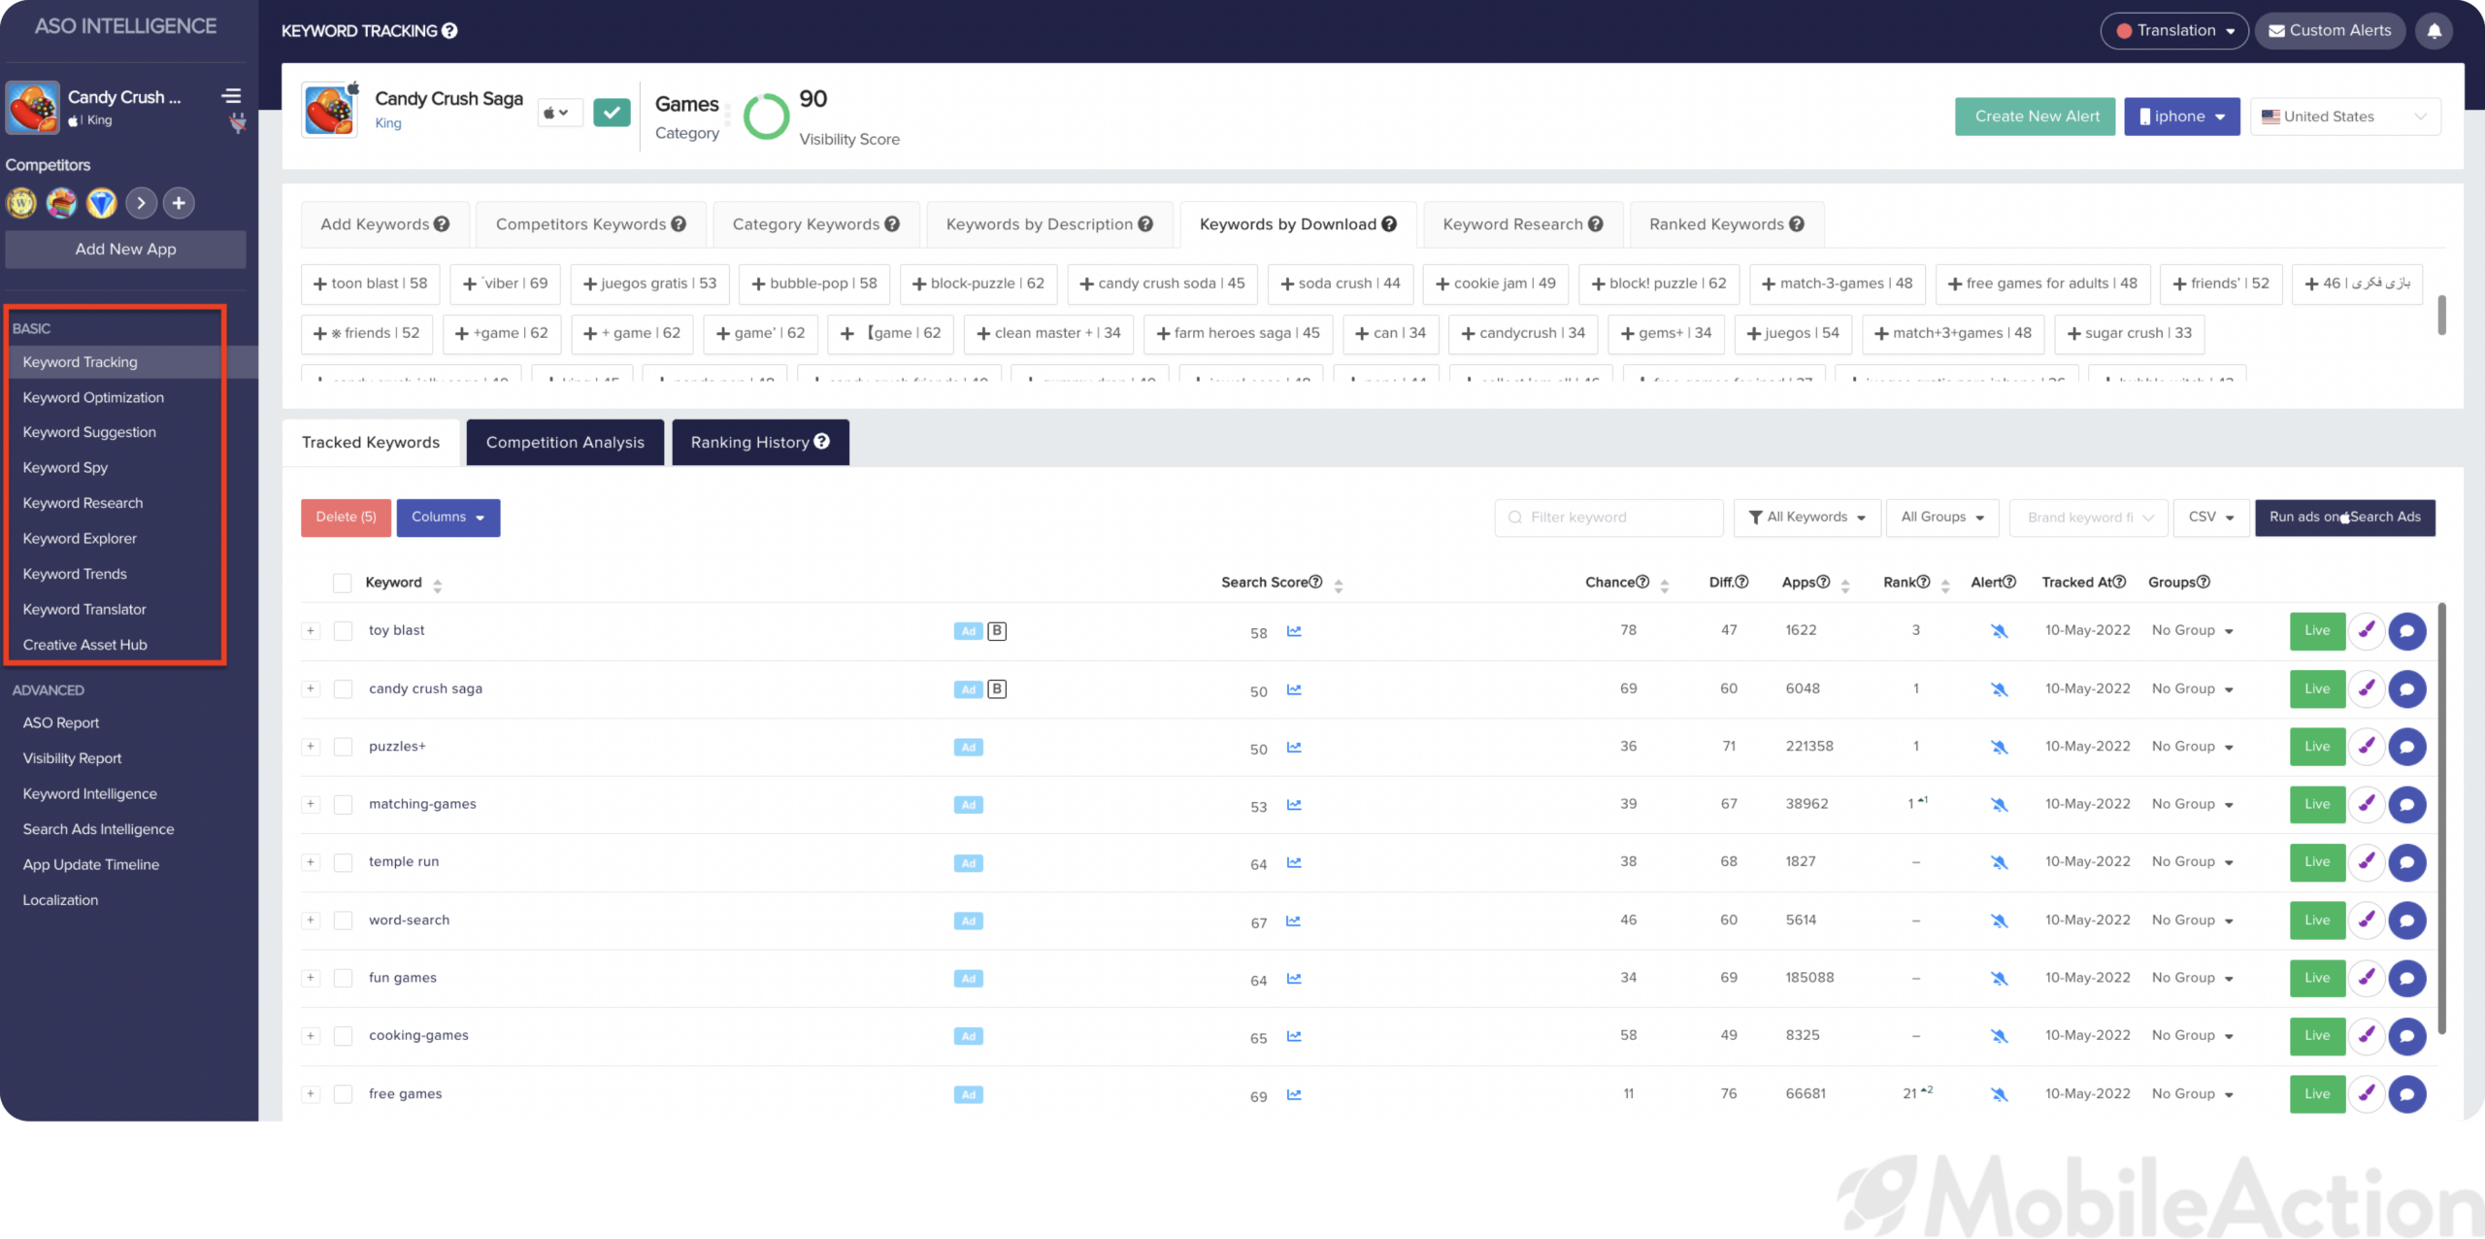Click the Visibility Score progress ring
This screenshot has width=2485, height=1239.
[x=767, y=117]
